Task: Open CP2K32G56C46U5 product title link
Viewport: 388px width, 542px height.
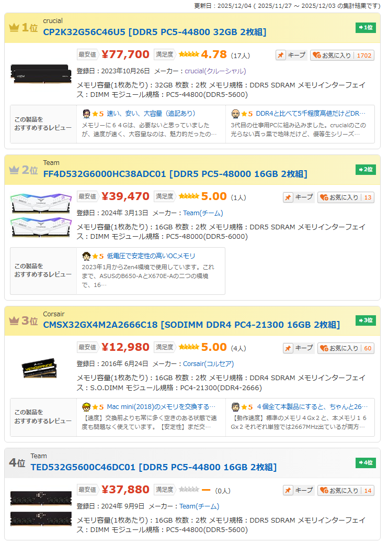Action: click(x=155, y=32)
